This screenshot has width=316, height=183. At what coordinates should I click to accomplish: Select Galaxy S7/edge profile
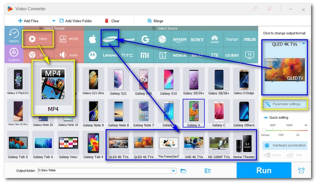pos(244,81)
